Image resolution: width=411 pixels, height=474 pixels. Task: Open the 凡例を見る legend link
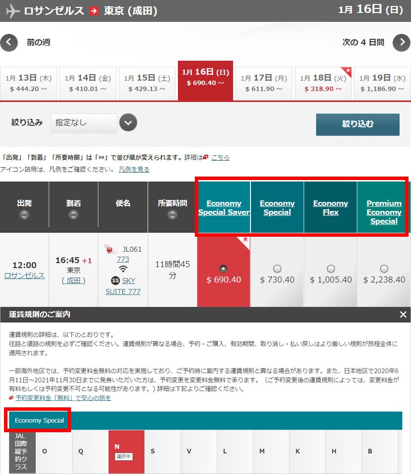pos(134,169)
